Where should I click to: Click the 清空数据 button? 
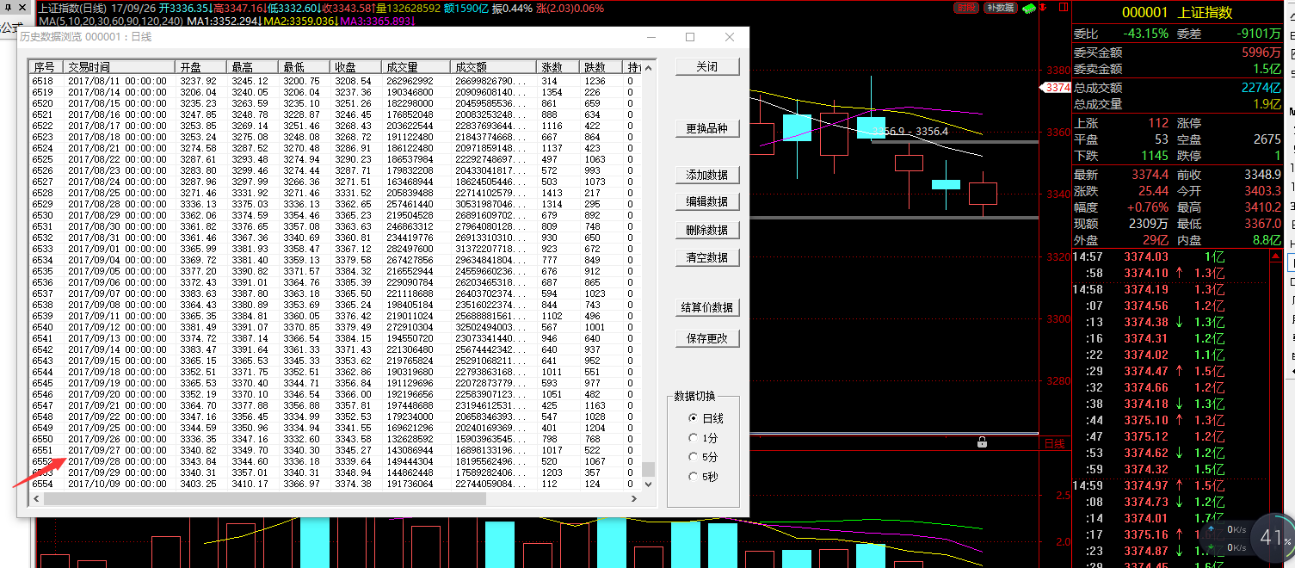707,257
